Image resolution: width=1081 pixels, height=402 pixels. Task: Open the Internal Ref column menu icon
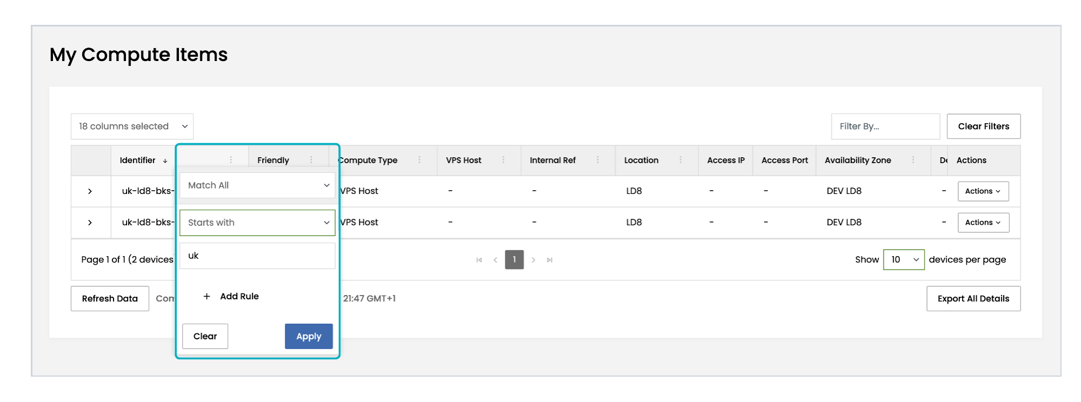598,160
